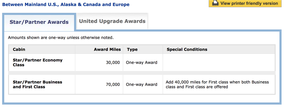Click the Add 40,000 miles condition text
284x107 pixels.
pyautogui.click(x=217, y=84)
